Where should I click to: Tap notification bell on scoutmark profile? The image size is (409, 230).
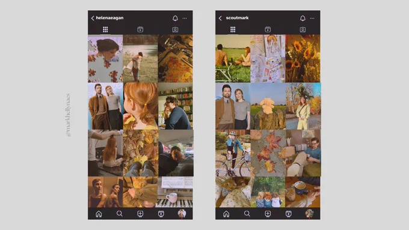303,18
